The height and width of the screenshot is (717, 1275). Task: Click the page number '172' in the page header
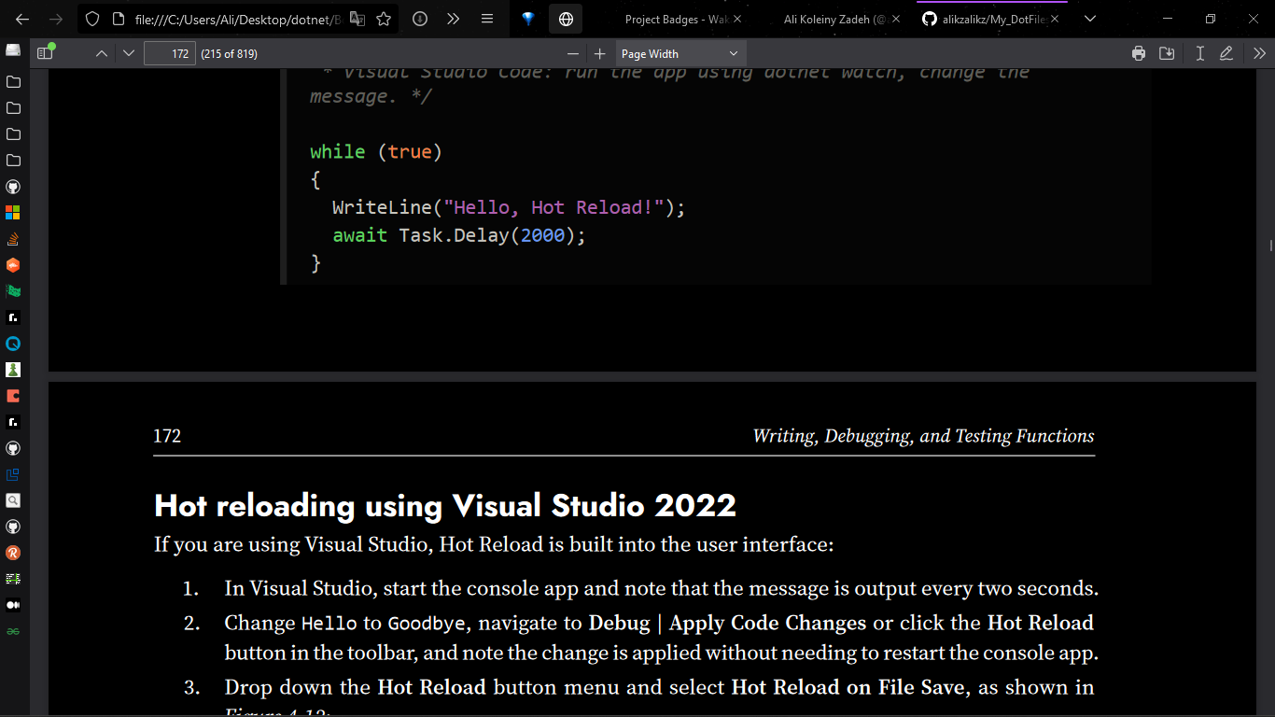pyautogui.click(x=167, y=436)
